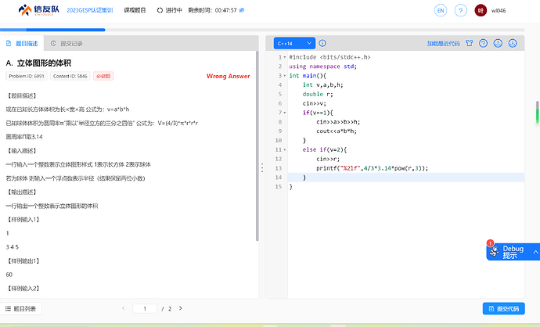Image resolution: width=540 pixels, height=327 pixels.
Task: Click the panel splitter handle dots
Action: (x=262, y=167)
